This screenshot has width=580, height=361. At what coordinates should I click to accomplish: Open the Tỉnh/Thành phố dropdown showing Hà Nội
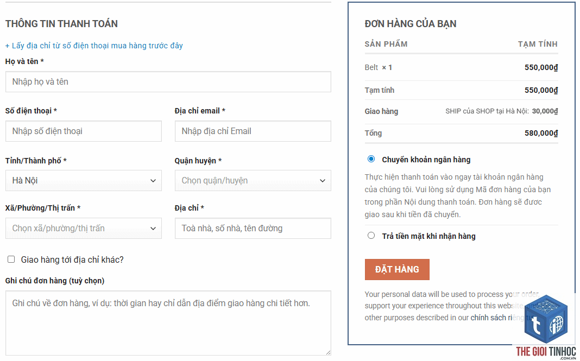pos(84,180)
